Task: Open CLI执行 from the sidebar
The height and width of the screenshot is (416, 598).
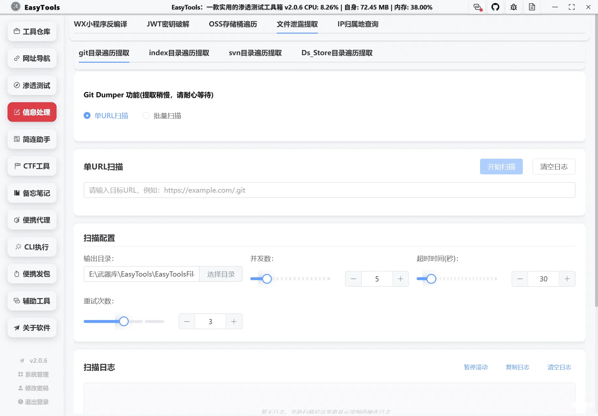Action: [32, 247]
